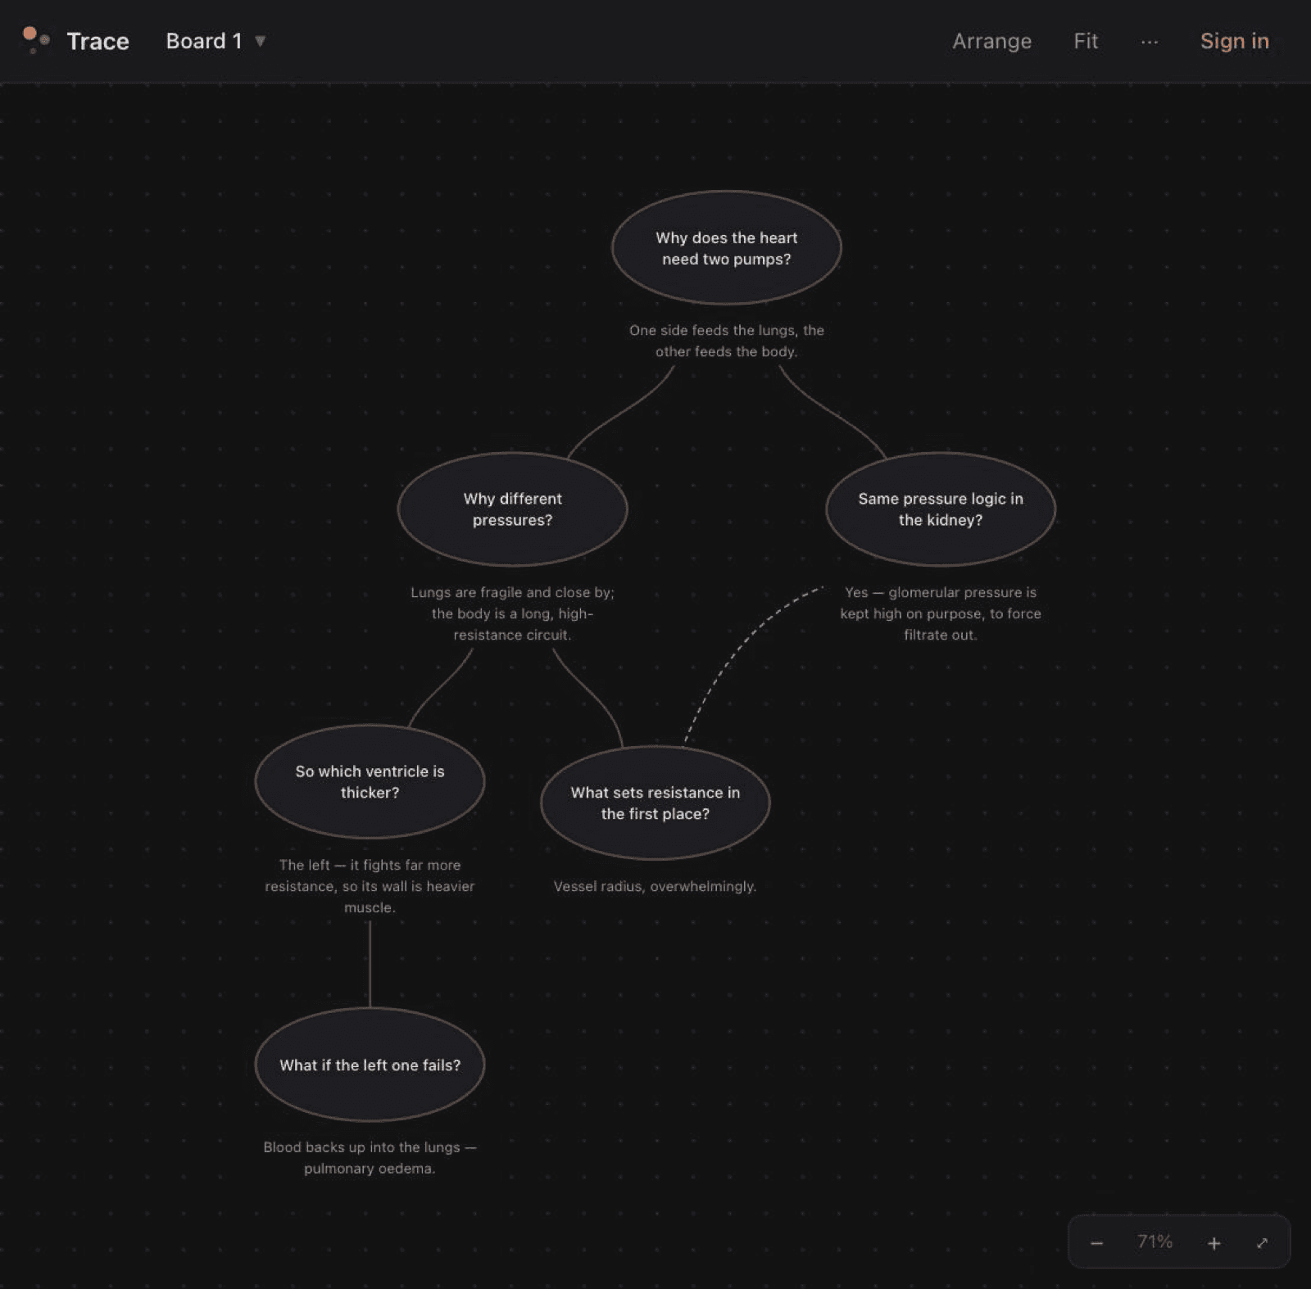Click answer "Vessel radius, overwhelmingly."

655,886
